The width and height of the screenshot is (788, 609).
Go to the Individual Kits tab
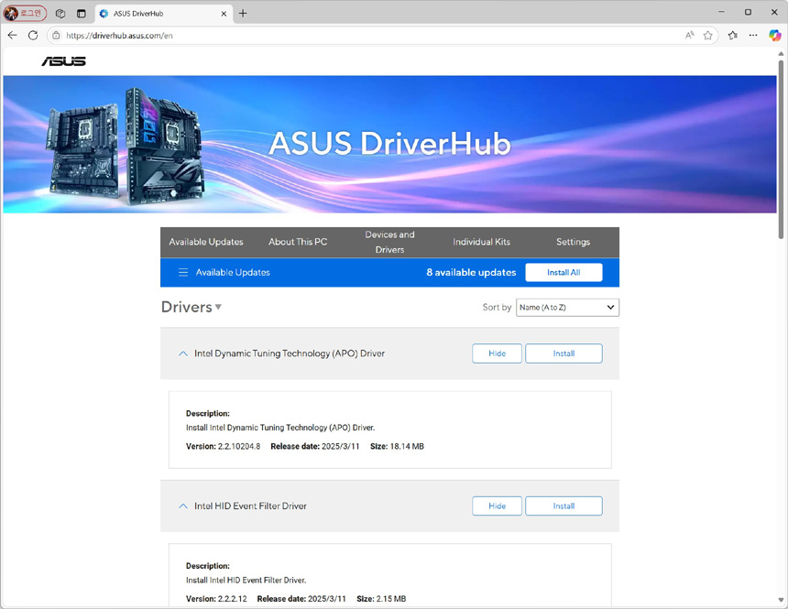pyautogui.click(x=481, y=242)
